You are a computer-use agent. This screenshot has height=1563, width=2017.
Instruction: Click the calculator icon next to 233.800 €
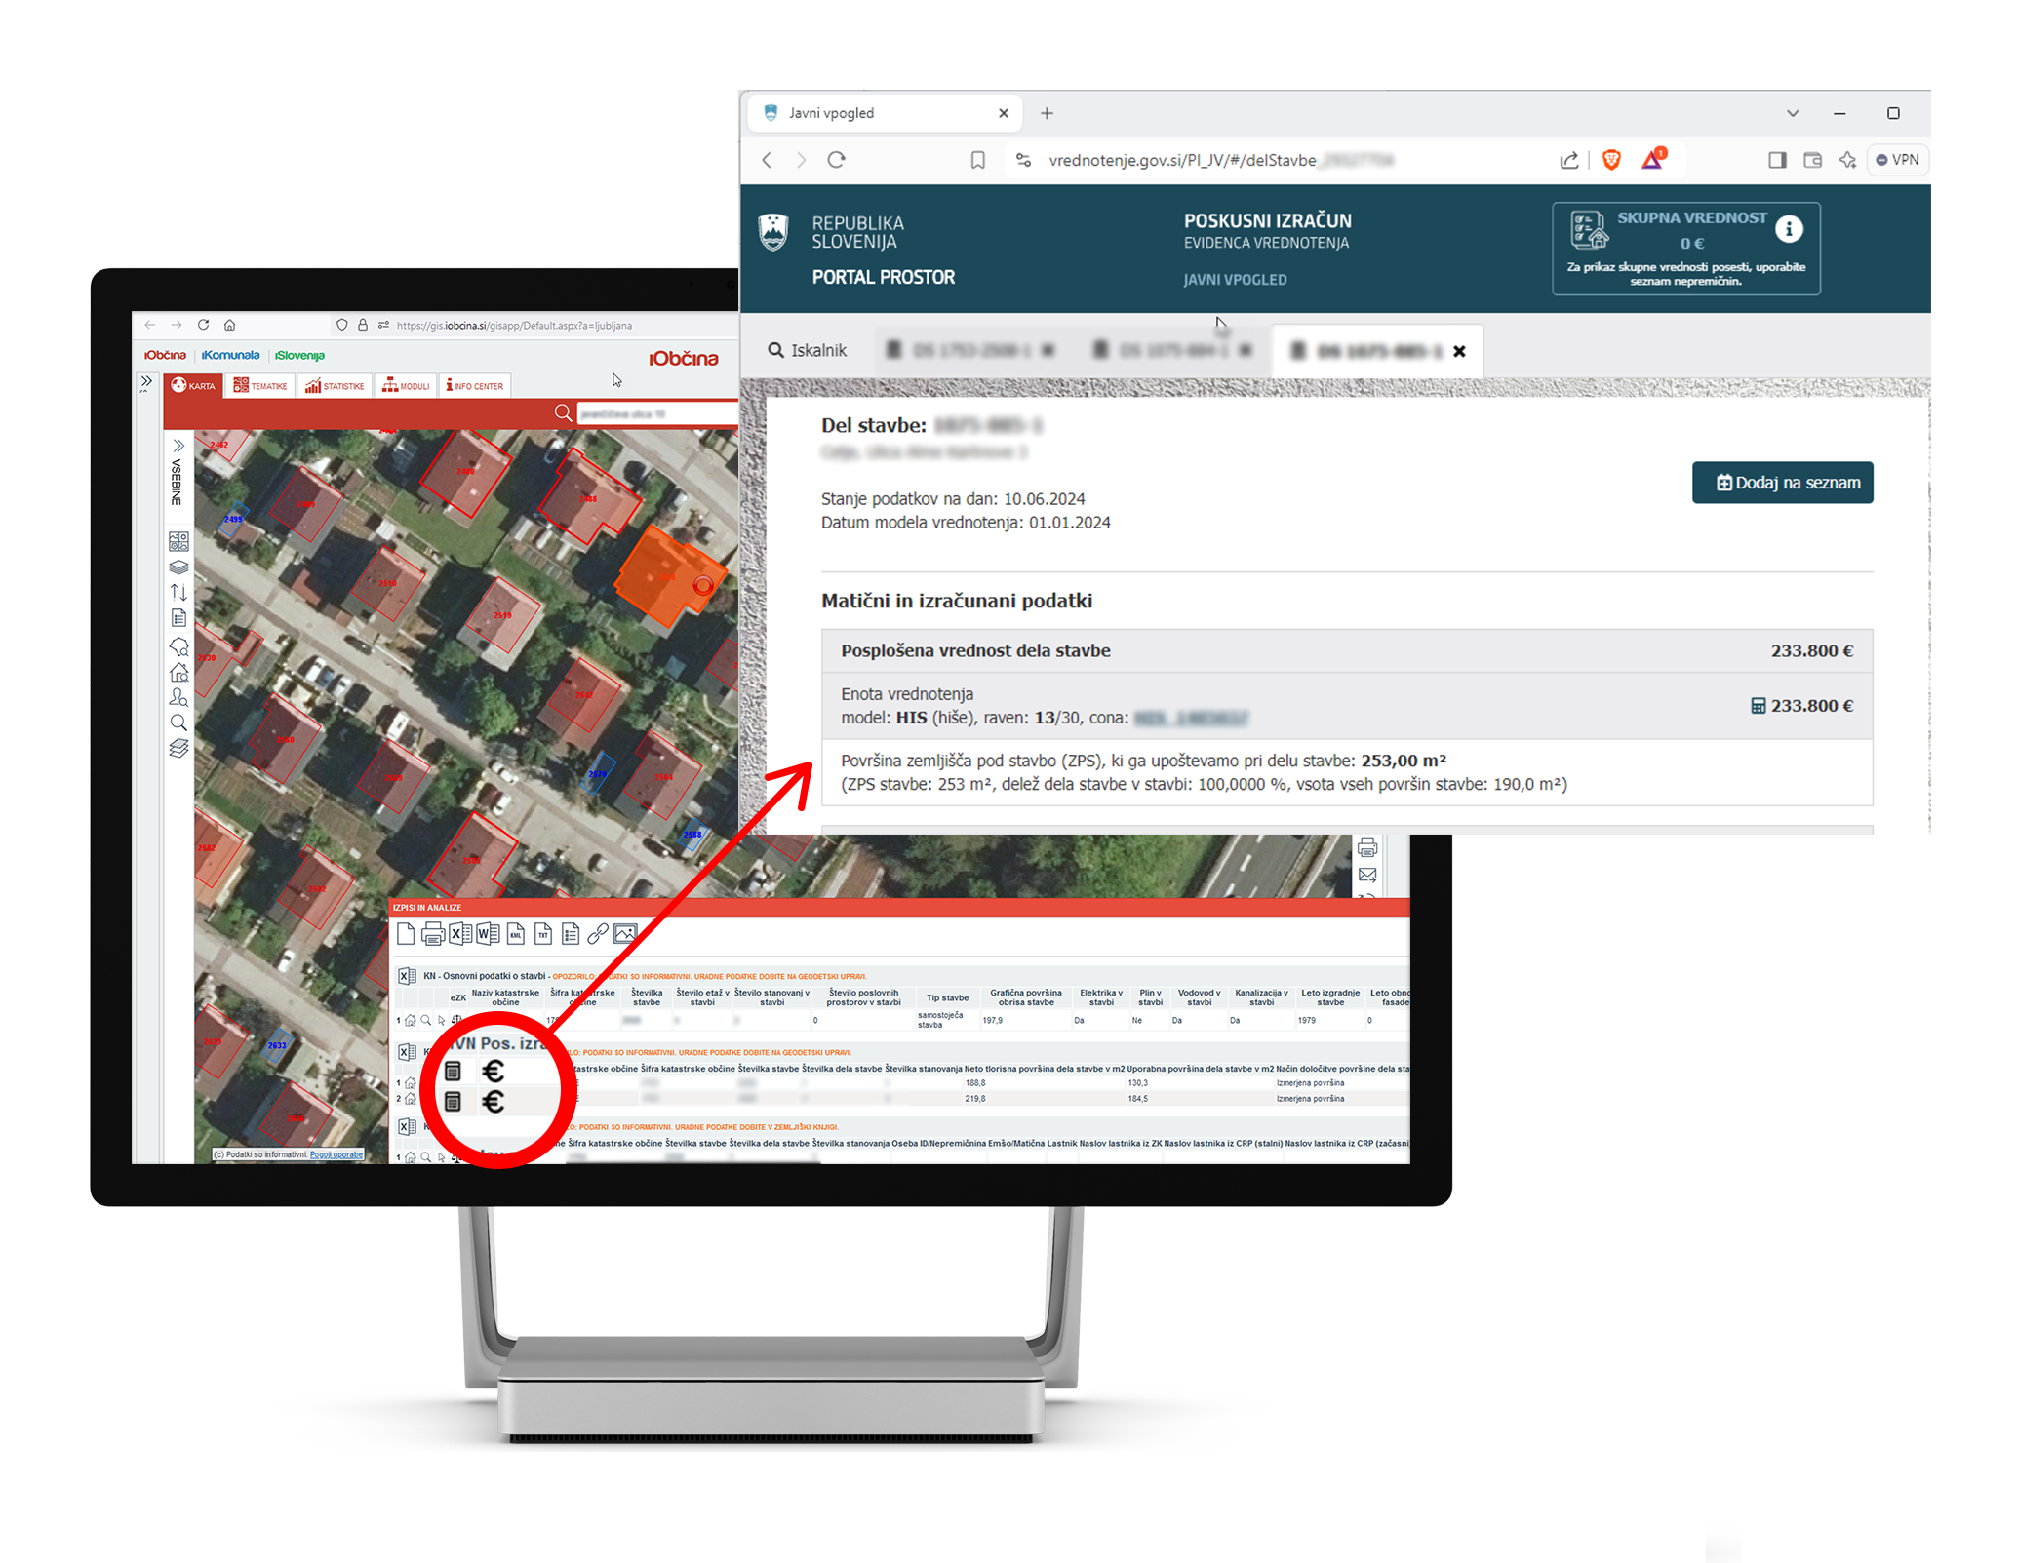(x=1758, y=706)
